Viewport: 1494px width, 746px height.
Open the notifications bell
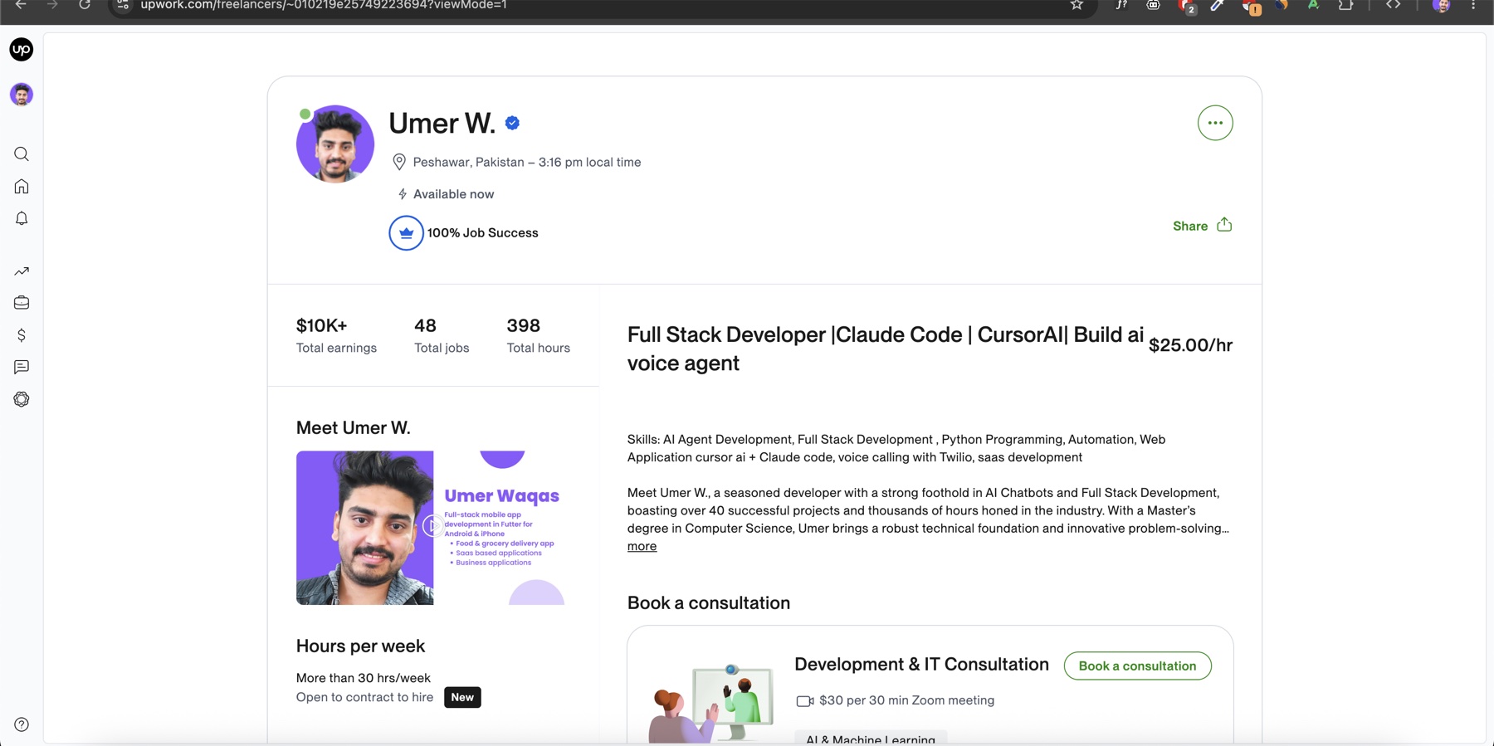(22, 218)
